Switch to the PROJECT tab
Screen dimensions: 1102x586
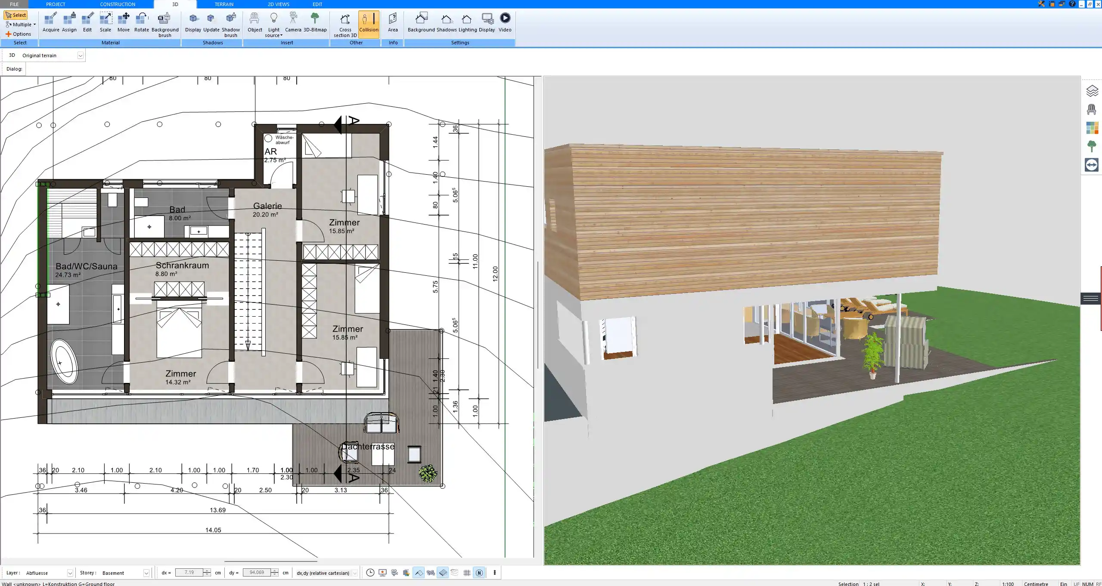56,4
